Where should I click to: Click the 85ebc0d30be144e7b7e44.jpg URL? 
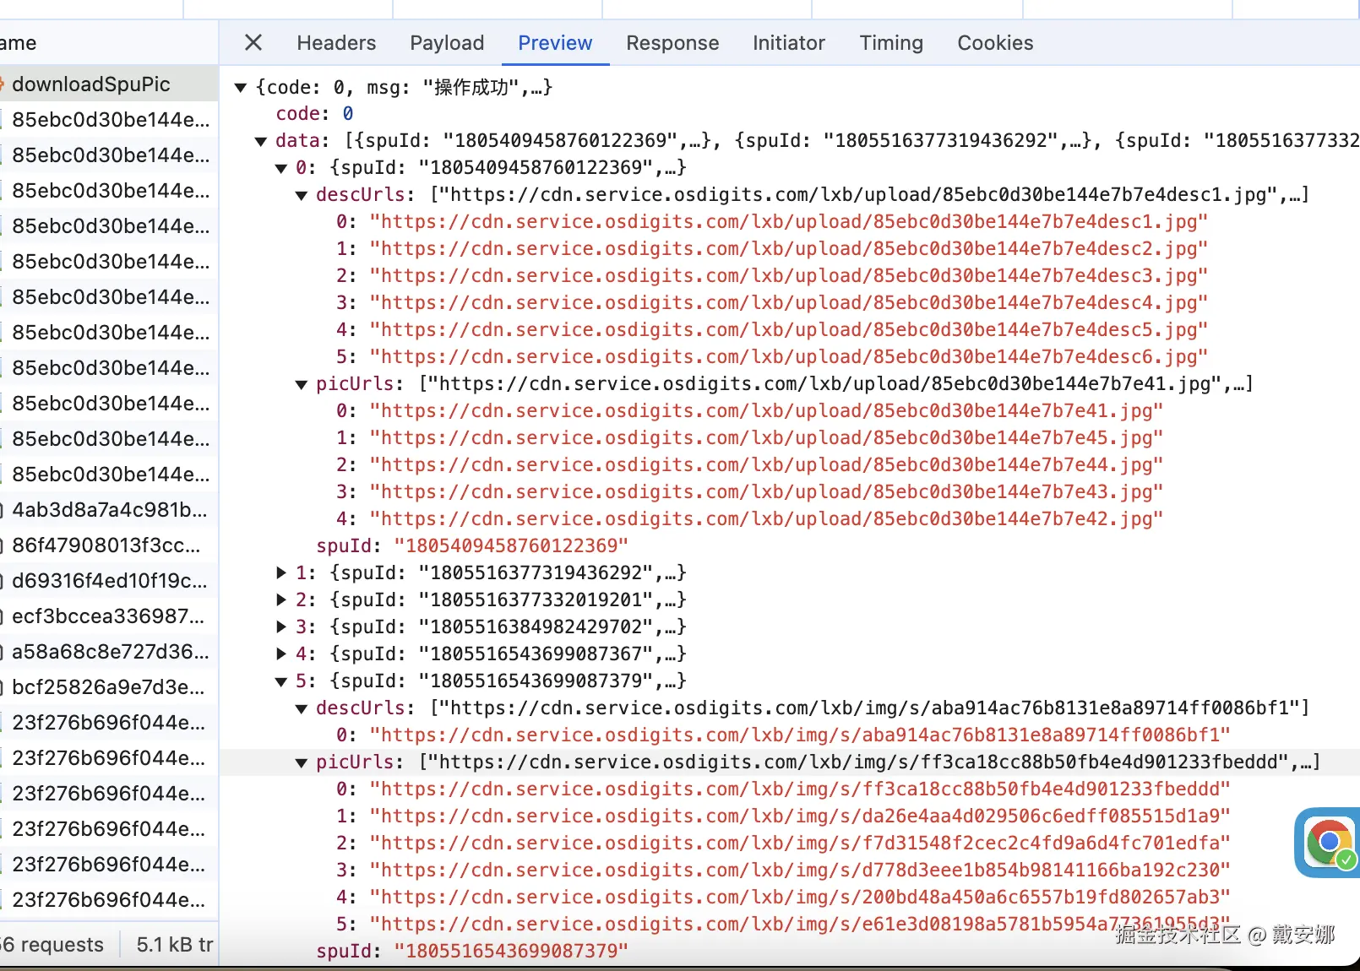point(767,464)
